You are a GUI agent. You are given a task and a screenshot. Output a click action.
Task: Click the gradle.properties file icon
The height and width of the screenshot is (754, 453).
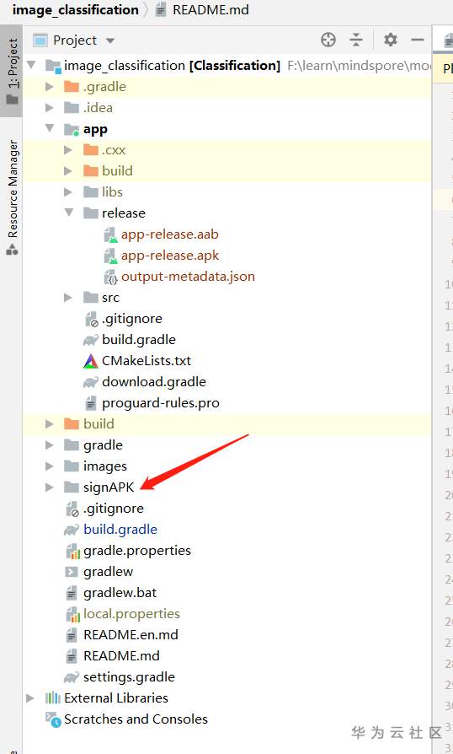[72, 551]
